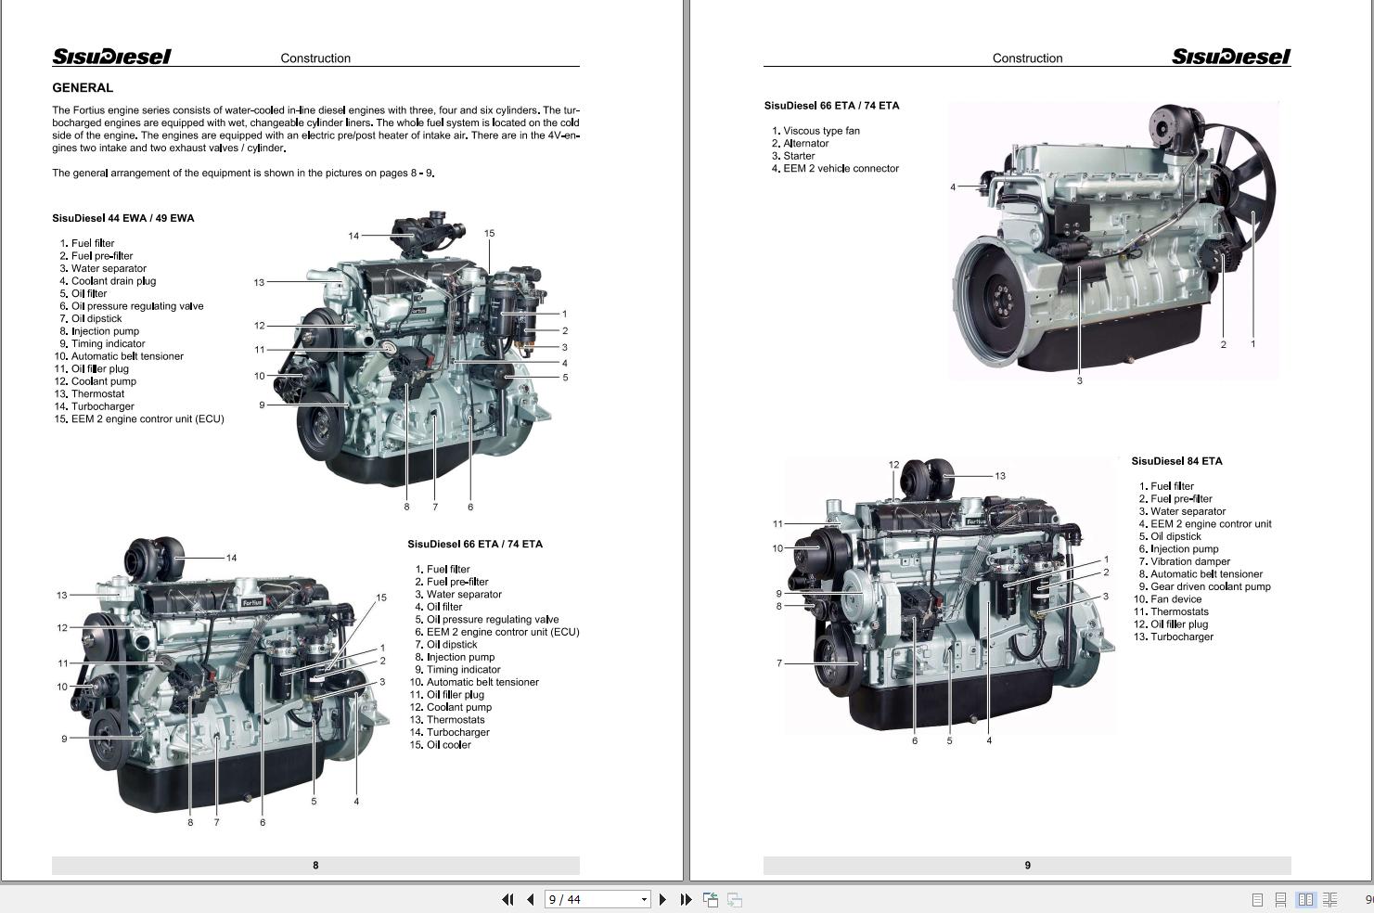Go to the previous page
This screenshot has height=913, width=1374.
point(530,899)
